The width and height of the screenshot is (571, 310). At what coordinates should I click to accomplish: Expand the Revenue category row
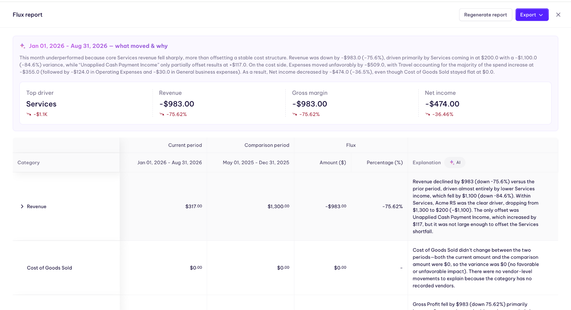[x=22, y=206]
